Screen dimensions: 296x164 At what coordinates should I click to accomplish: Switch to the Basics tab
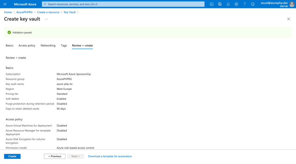(10, 45)
